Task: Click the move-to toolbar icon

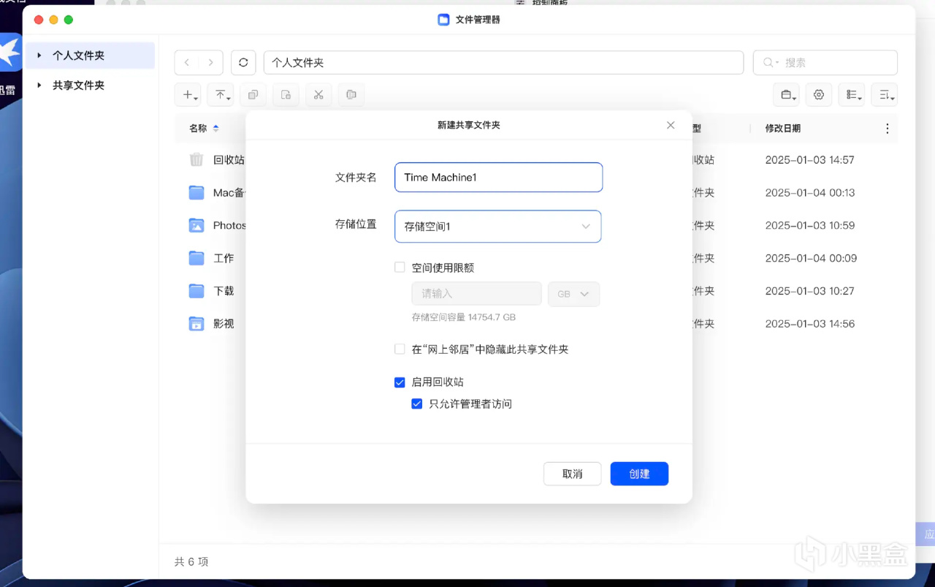Action: click(x=286, y=95)
